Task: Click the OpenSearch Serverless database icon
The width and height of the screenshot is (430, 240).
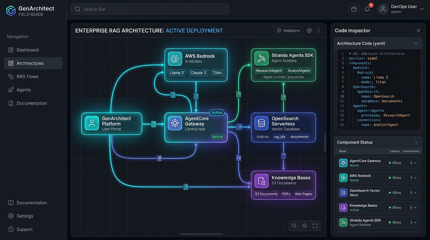Action: pyautogui.click(x=262, y=123)
